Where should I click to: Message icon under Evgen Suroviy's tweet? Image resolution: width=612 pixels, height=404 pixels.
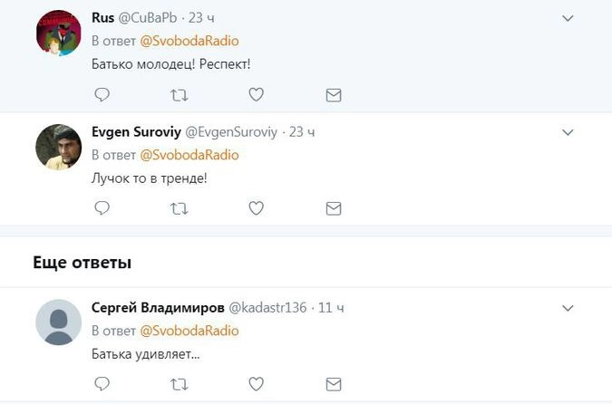tap(334, 208)
